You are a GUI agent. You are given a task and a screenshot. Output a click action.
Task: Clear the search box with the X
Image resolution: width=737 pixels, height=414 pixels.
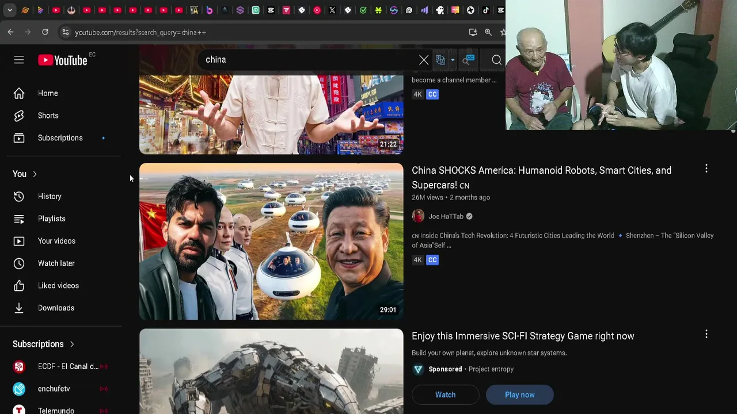point(424,60)
